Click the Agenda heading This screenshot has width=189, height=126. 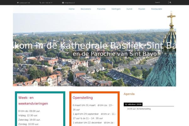(129, 94)
